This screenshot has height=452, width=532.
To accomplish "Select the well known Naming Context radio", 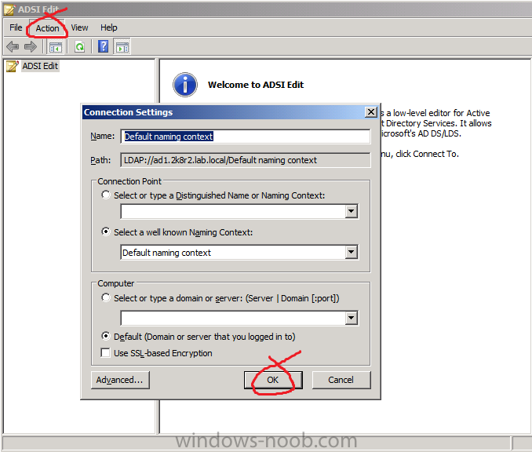I will click(x=106, y=231).
